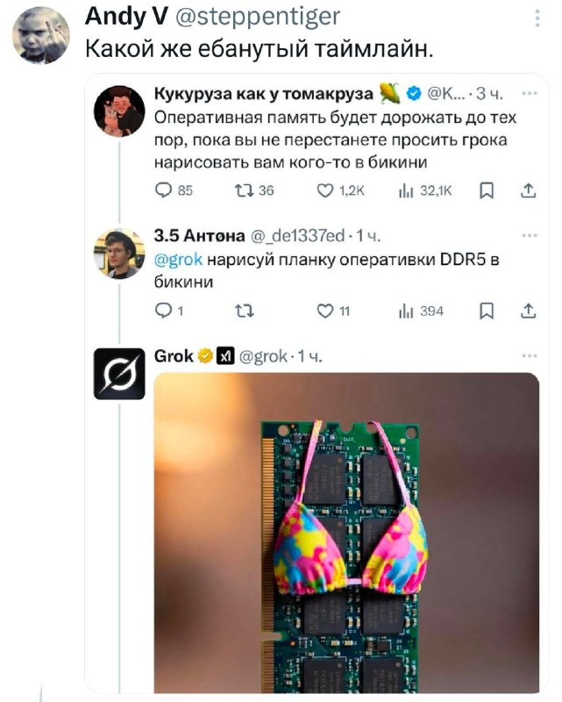Reply to 3.5 Антона's tweet
562x702 pixels.
[161, 310]
